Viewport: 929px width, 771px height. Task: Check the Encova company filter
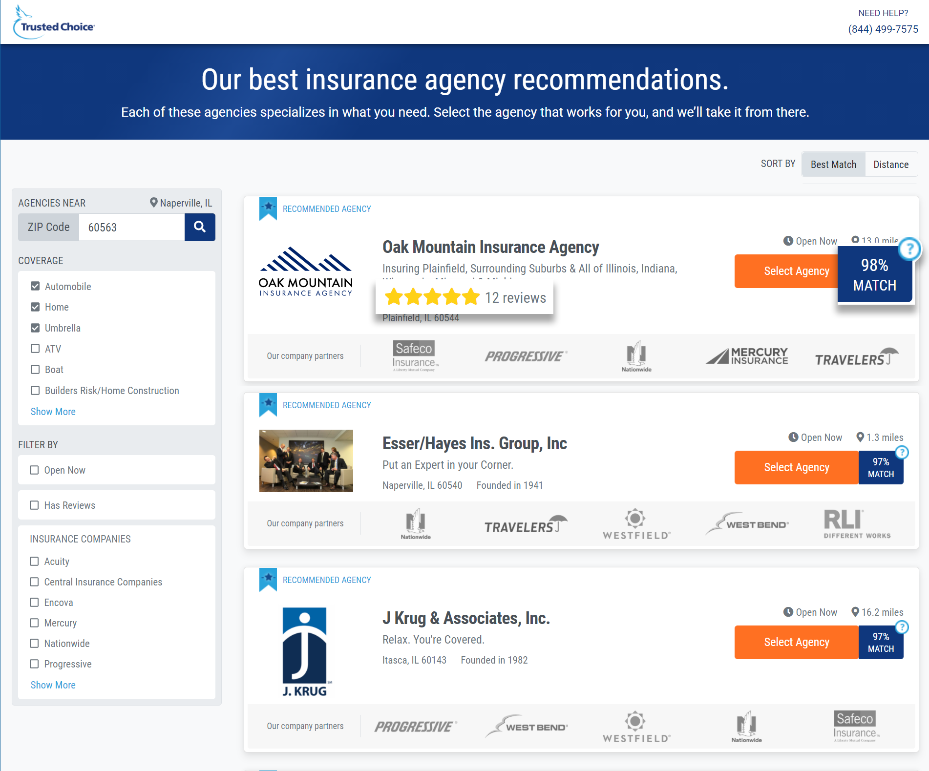point(34,602)
